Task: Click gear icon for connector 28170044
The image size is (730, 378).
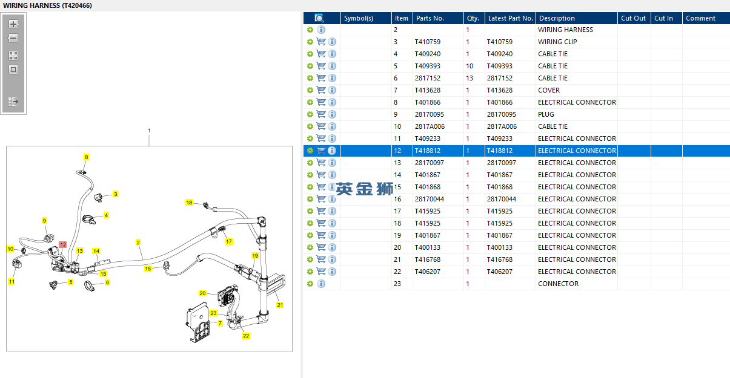Action: [310, 199]
